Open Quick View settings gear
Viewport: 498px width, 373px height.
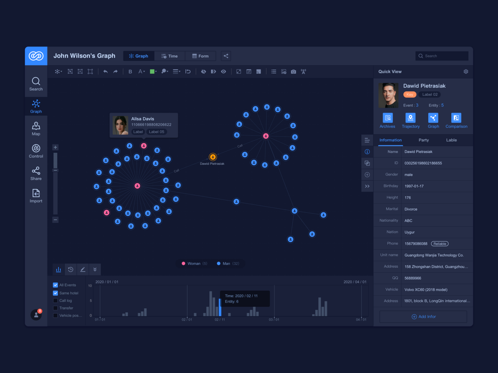click(466, 71)
